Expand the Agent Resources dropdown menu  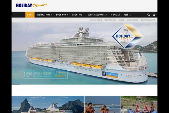click(97, 15)
